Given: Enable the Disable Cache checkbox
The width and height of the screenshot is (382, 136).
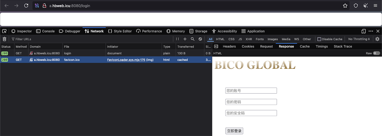Looking at the screenshot, I should (x=319, y=39).
